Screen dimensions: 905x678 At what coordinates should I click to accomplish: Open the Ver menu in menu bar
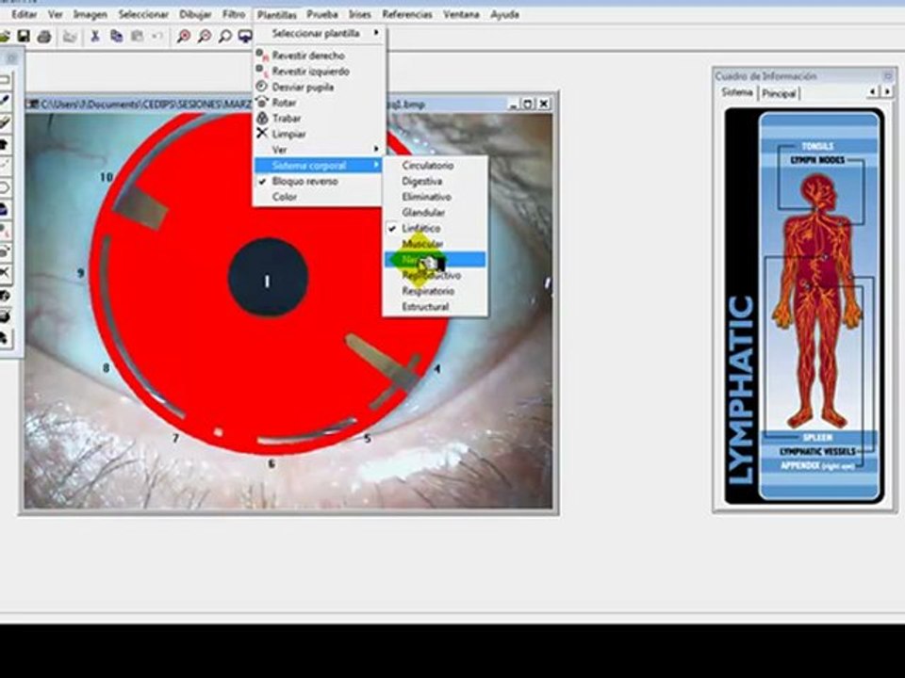(55, 14)
